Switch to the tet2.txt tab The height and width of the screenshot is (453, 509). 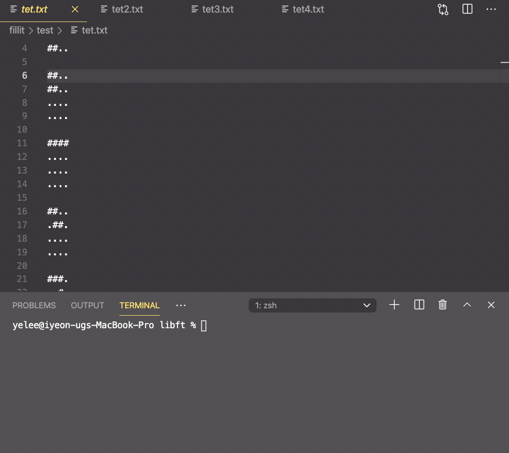click(127, 9)
